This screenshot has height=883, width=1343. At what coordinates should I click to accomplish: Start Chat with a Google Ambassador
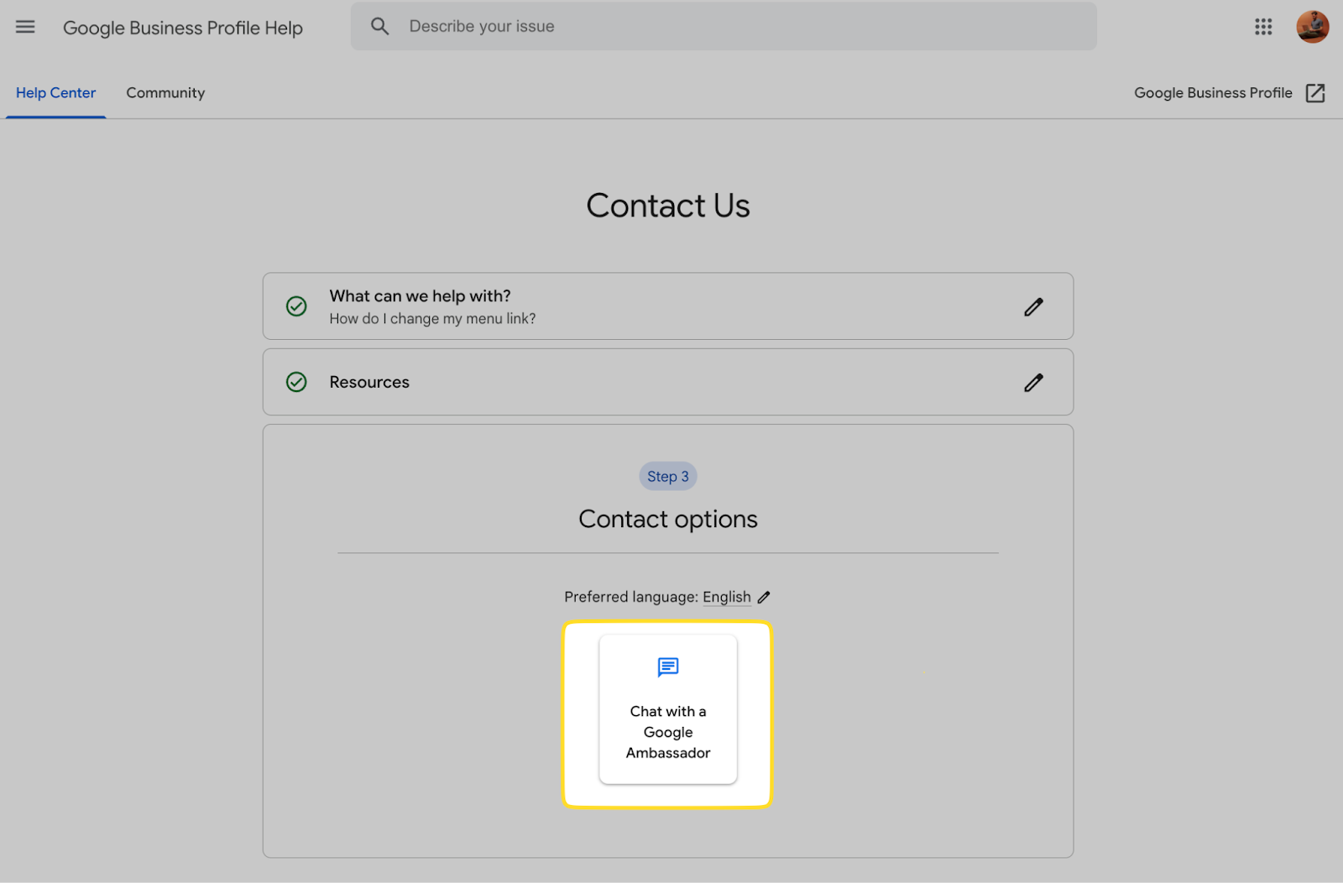(x=668, y=710)
